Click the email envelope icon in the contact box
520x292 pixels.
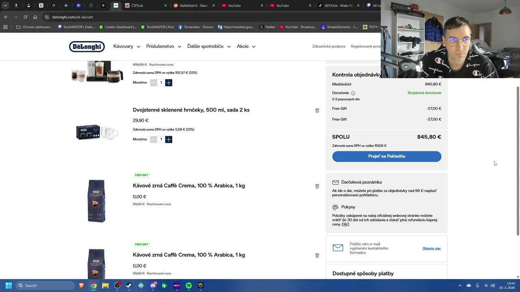tap(338, 248)
